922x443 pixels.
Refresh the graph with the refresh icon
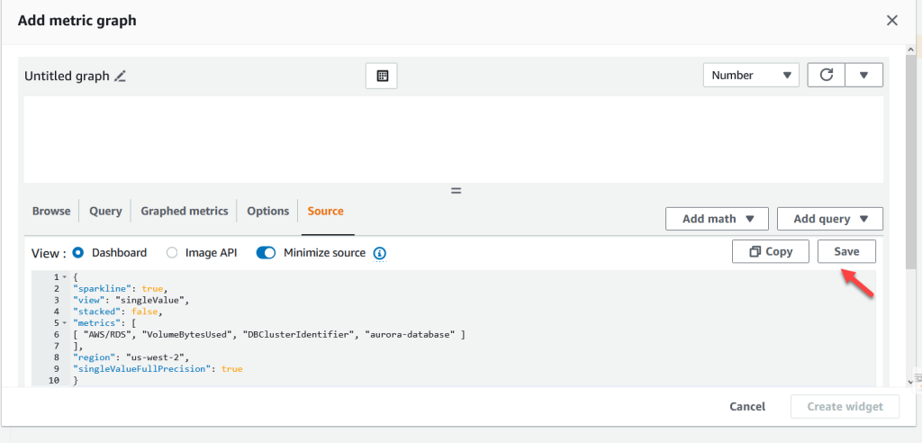[826, 76]
